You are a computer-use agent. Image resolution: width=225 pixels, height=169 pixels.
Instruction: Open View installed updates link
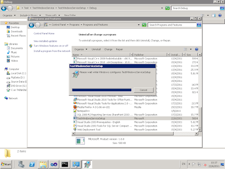point(45,41)
